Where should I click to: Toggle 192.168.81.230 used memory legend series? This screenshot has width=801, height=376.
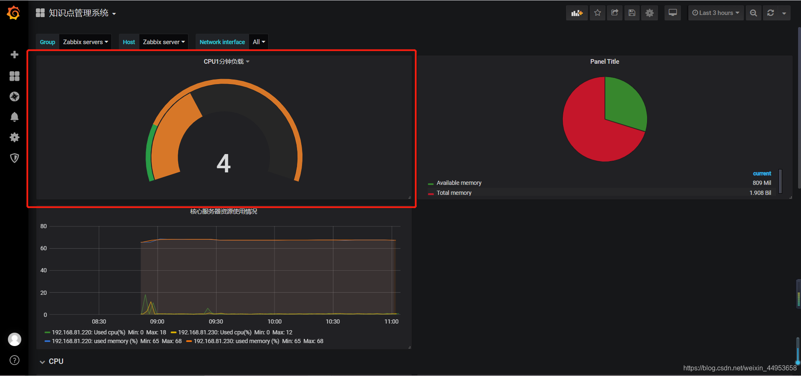click(237, 341)
